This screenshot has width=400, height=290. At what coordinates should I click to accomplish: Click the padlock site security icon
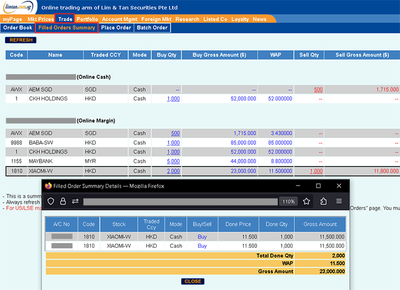tap(63, 202)
